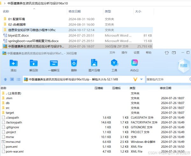Click the 解压到 (Extract to) icon
Viewport: 191px width, 156px height.
point(34,63)
